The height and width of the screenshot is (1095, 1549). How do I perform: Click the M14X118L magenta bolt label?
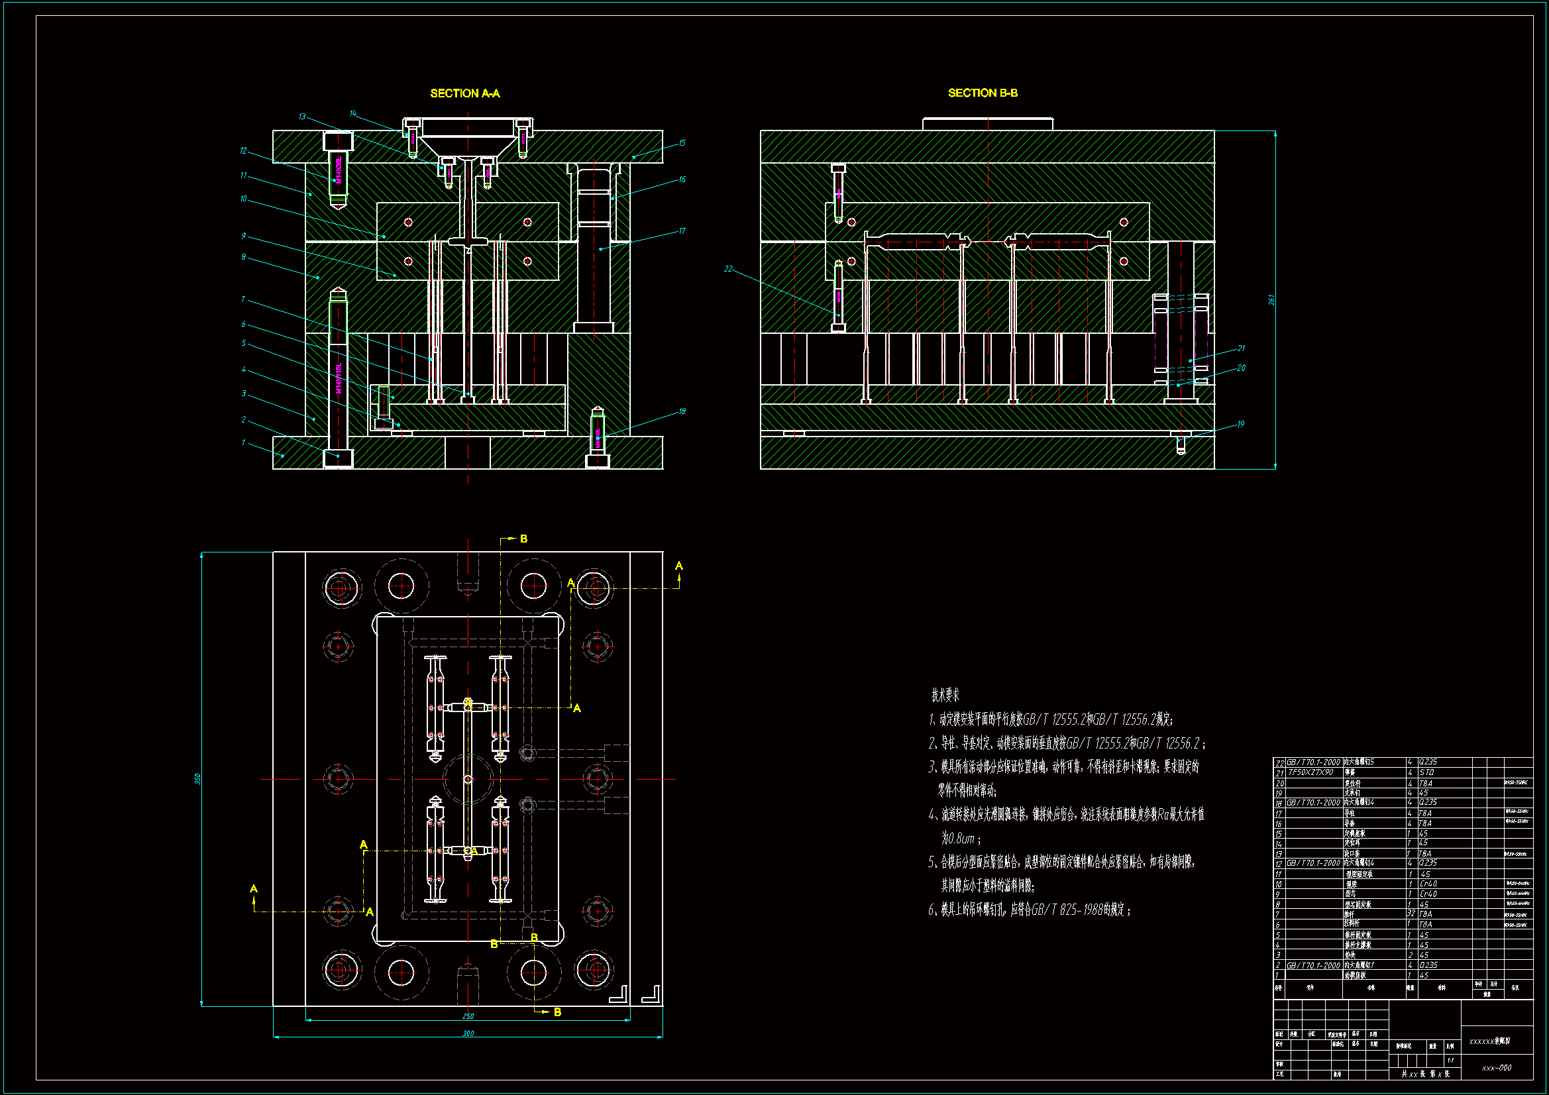tap(339, 378)
